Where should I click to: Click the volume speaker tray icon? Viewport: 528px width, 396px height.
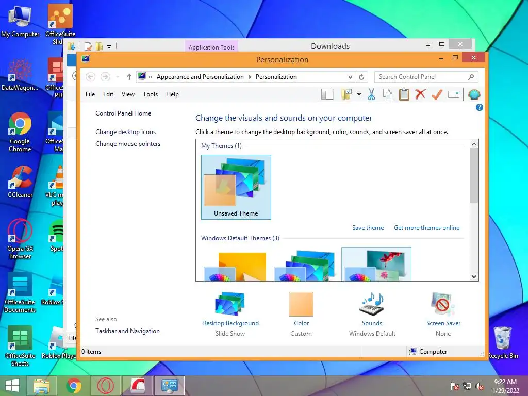479,386
